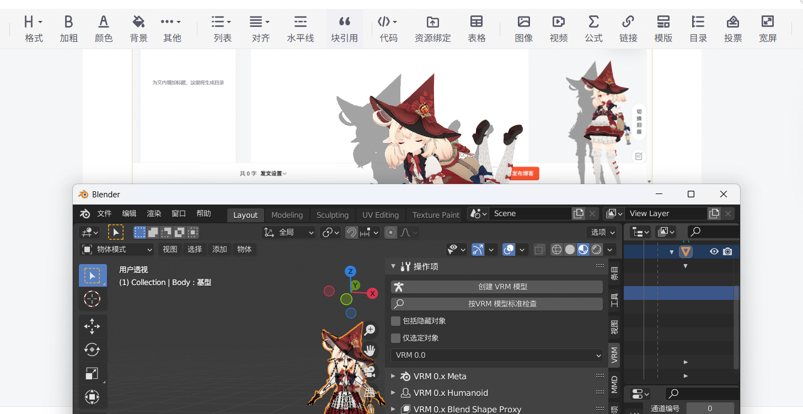803x414 pixels.
Task: Open the 全局 orientation dropdown
Action: [x=288, y=233]
